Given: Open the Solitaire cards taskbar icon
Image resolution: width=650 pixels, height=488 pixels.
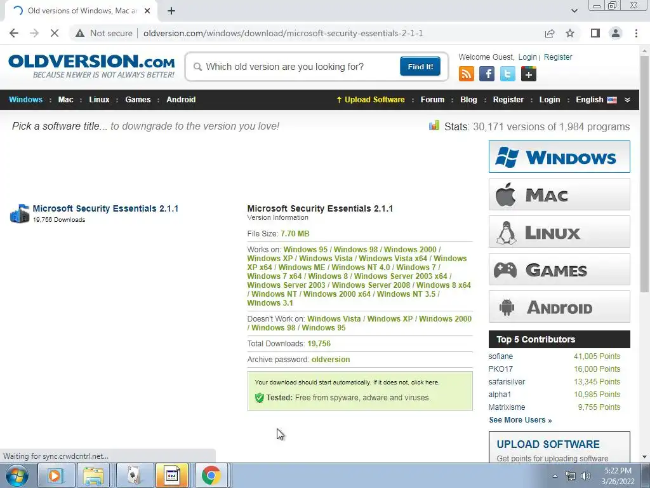Looking at the screenshot, I should pos(133,475).
